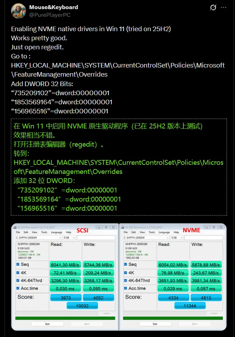235x337 pixels.
Task: Click the 4052 write score
Action: click(x=98, y=298)
